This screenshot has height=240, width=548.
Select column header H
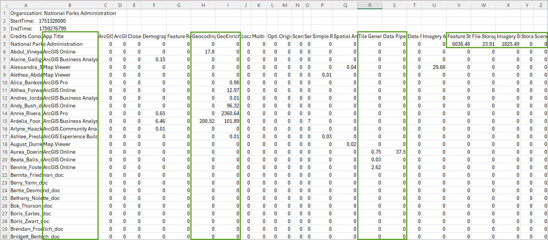pyautogui.click(x=203, y=5)
